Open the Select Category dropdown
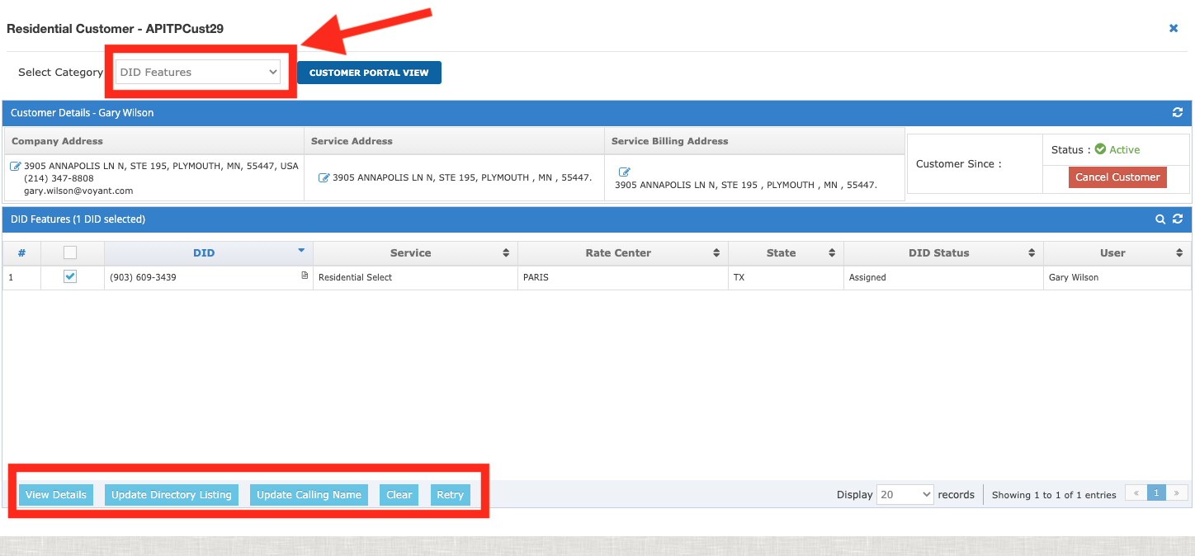Viewport: 1195px width, 556px height. pyautogui.click(x=198, y=73)
